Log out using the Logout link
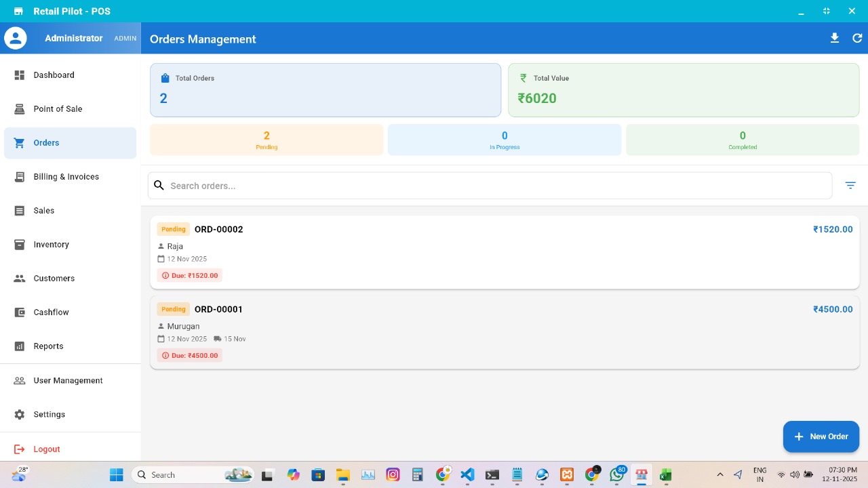868x488 pixels. (x=46, y=449)
